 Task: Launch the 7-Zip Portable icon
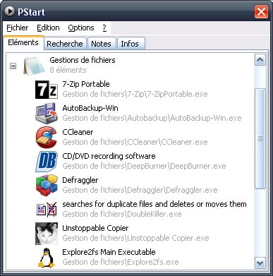pyautogui.click(x=47, y=90)
